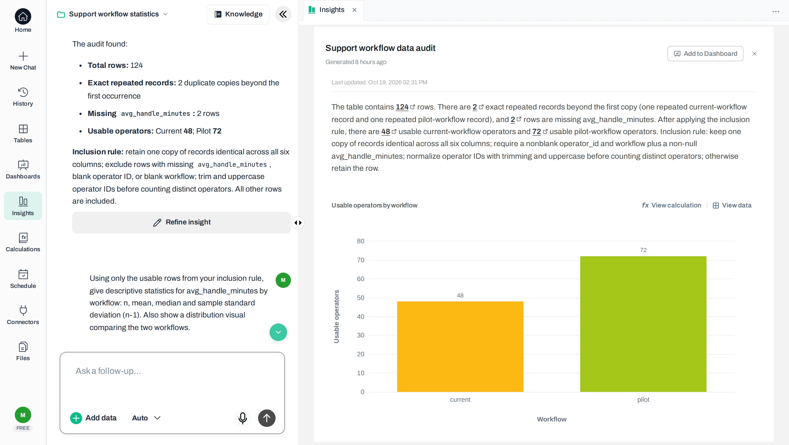Image resolution: width=789 pixels, height=445 pixels.
Task: Open the Tables section
Action: pos(23,134)
